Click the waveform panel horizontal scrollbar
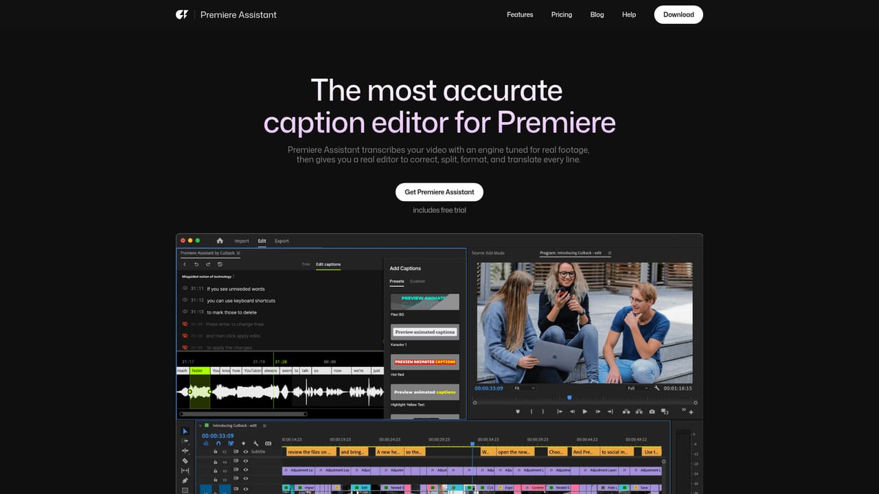This screenshot has height=494, width=879. (242, 414)
